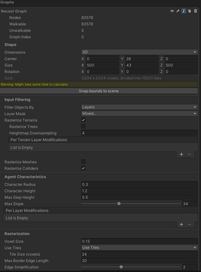Open the Layer Mask dropdown showing Mixed
The width and height of the screenshot is (201, 272).
(139, 113)
